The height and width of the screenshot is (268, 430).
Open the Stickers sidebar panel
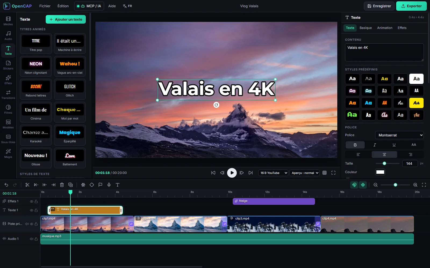click(x=8, y=65)
